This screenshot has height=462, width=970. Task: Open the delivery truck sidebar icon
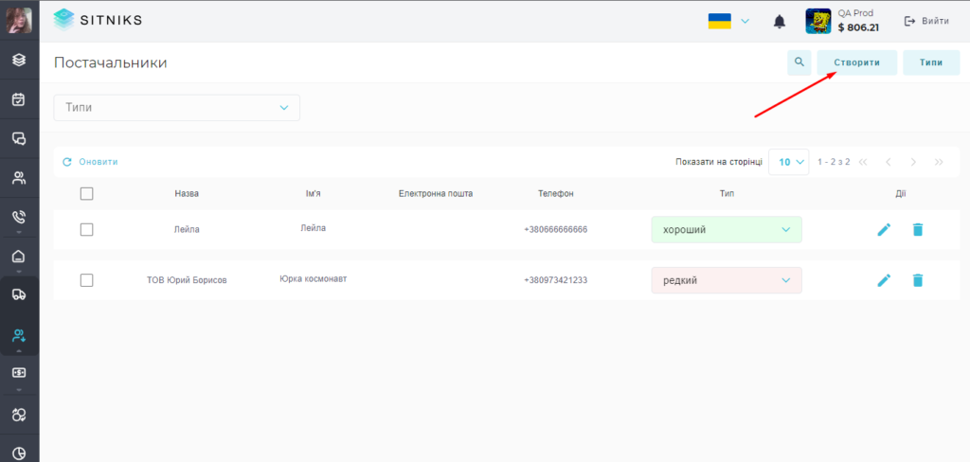pos(19,294)
